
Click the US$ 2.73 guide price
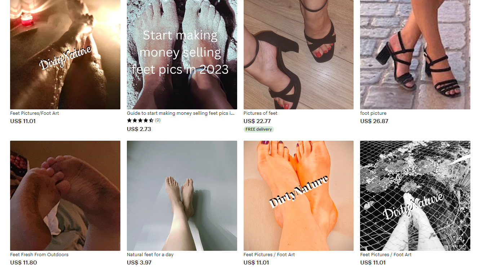(x=139, y=129)
